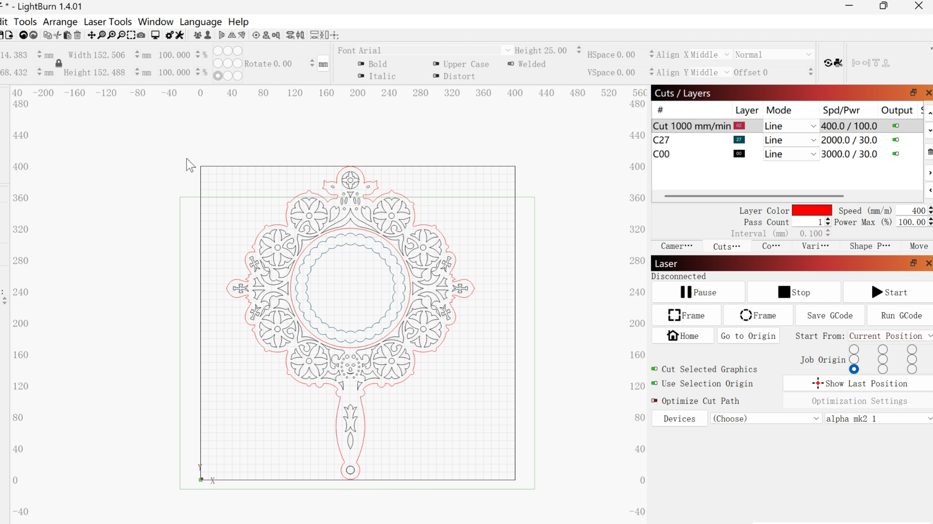Viewport: 933px width, 524px height.
Task: Click the red Layer Color swatch
Action: click(812, 211)
